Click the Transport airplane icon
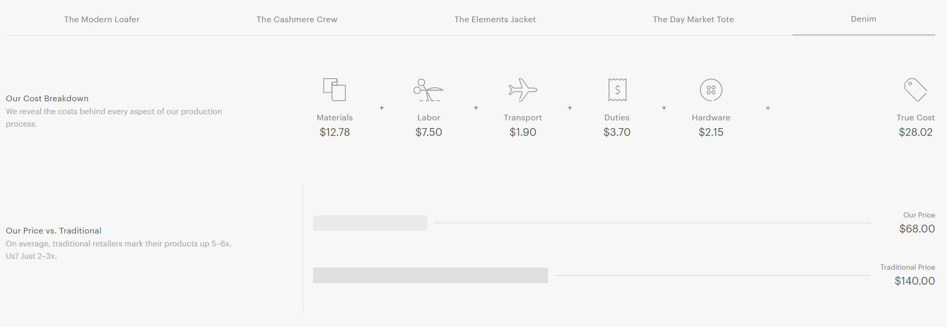The height and width of the screenshot is (327, 947). (523, 89)
